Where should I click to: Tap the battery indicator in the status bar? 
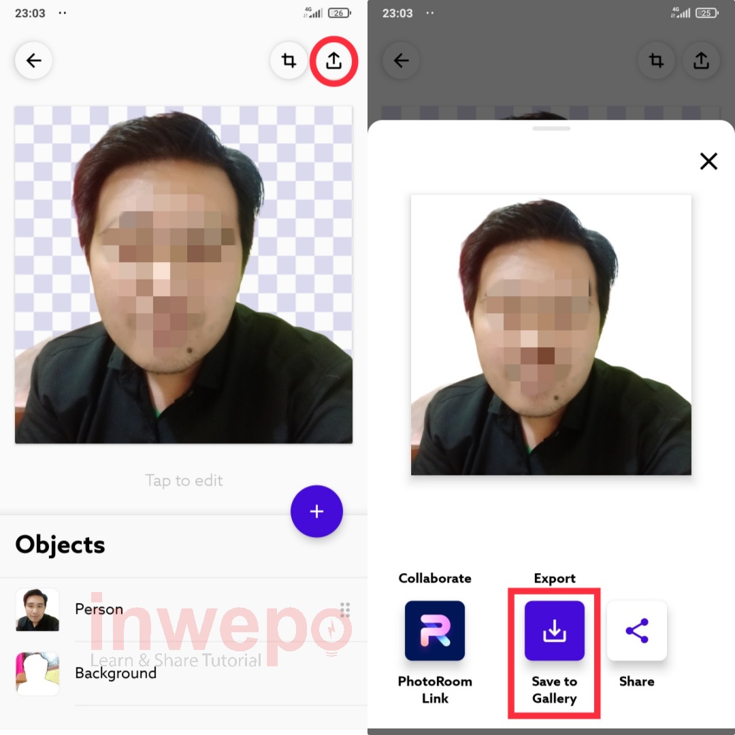point(338,12)
